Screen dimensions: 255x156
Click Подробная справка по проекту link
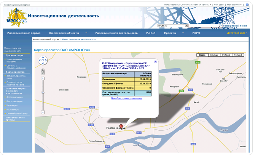pyautogui.click(x=126, y=98)
